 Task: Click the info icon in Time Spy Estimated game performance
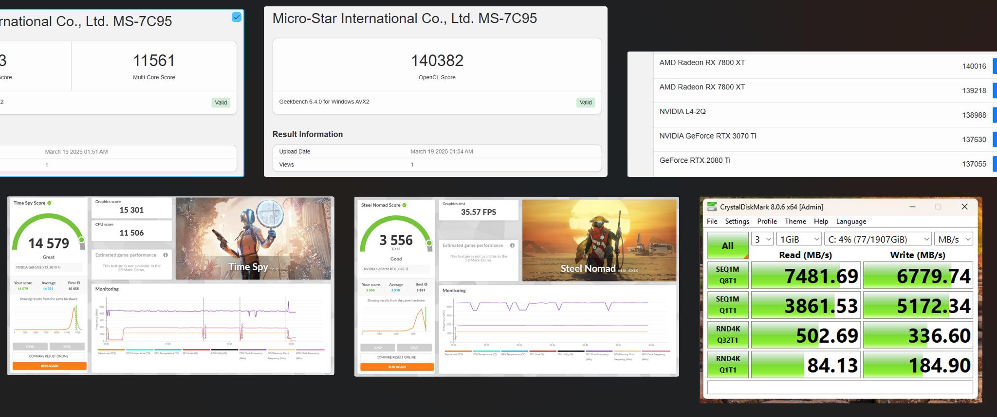166,255
